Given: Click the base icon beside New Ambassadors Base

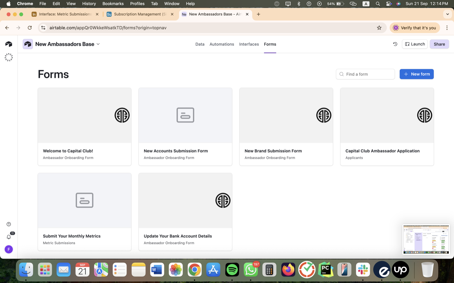Looking at the screenshot, I should click(x=28, y=44).
